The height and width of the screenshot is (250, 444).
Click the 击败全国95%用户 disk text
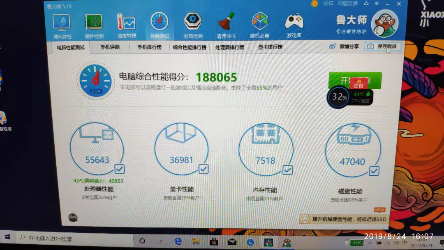pos(349,200)
